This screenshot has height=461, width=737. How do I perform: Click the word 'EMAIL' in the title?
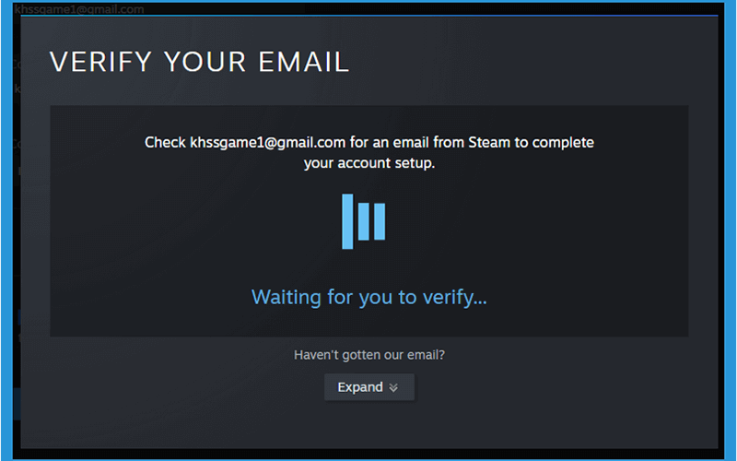click(x=304, y=62)
